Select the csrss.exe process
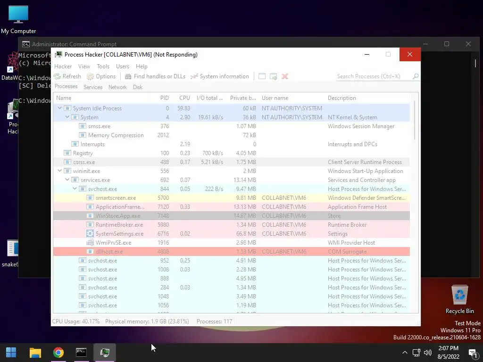Image resolution: width=483 pixels, height=362 pixels. click(232, 162)
